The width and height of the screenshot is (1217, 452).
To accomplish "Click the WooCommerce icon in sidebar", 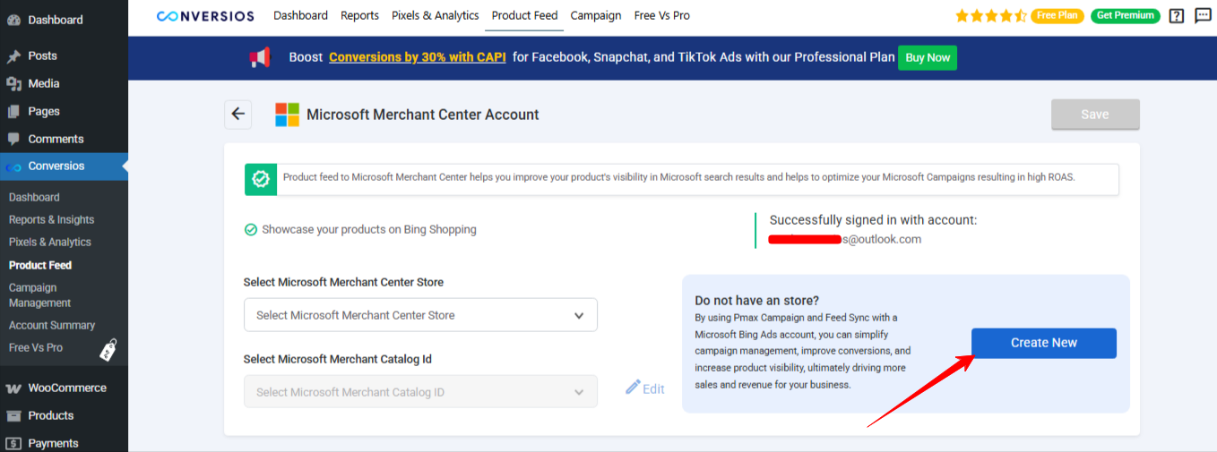I will pos(13,388).
